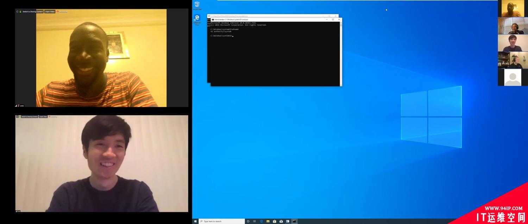
Task: Click the cmd icon in the Administrator title bar
Action: pyautogui.click(x=213, y=20)
